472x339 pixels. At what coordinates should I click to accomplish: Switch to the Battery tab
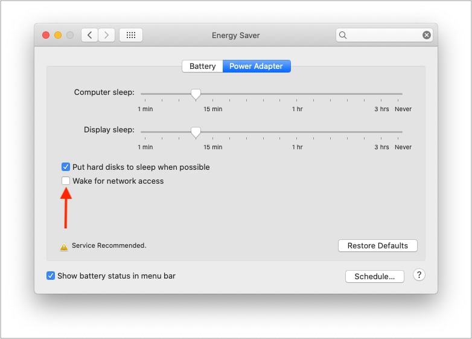point(202,66)
